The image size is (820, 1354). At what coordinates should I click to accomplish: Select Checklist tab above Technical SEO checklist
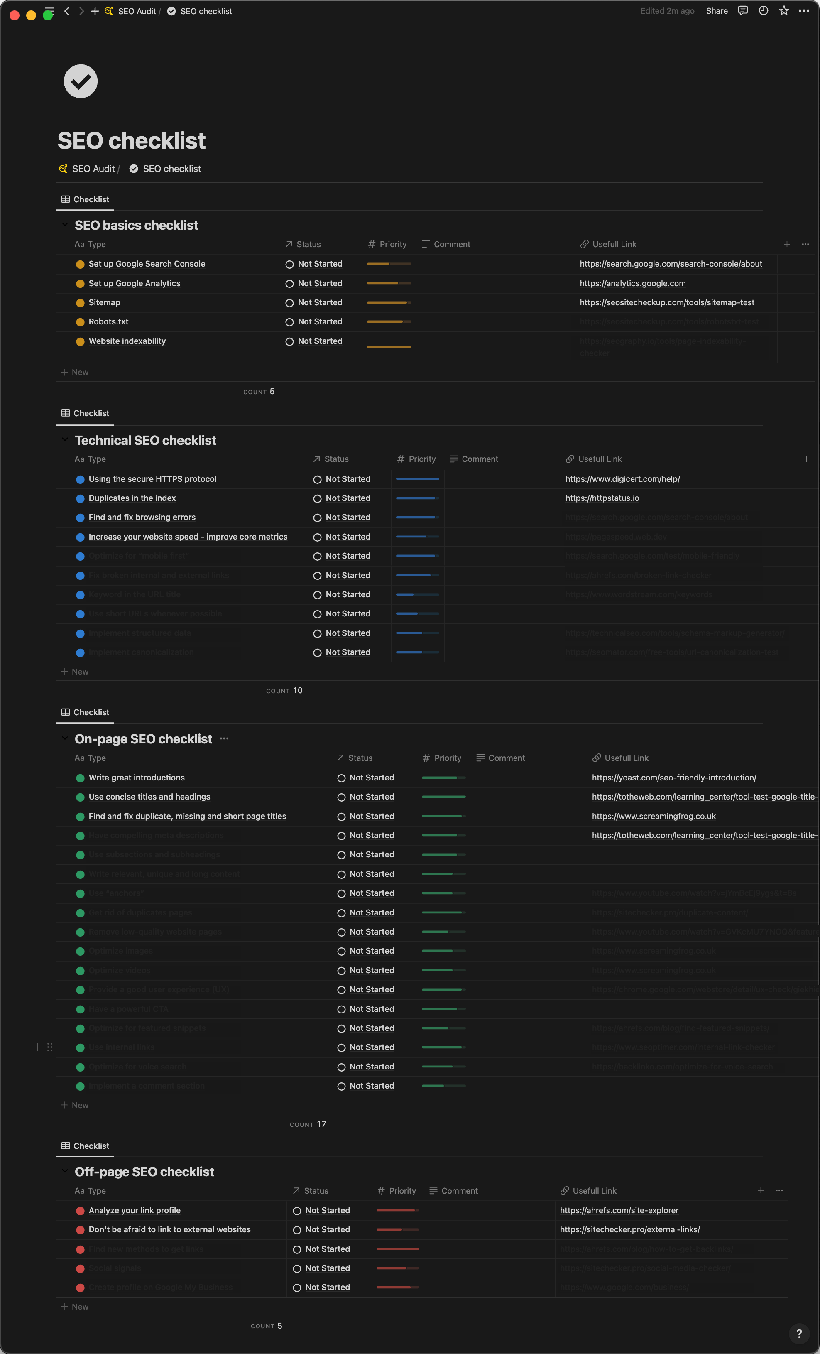(x=85, y=413)
